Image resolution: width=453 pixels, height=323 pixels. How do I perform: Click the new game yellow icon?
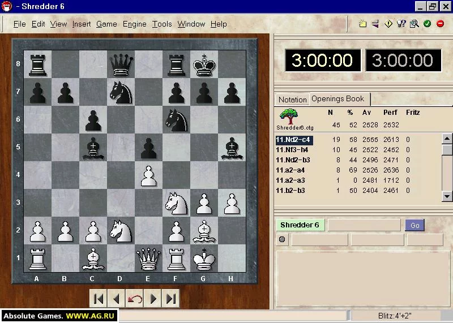362,24
